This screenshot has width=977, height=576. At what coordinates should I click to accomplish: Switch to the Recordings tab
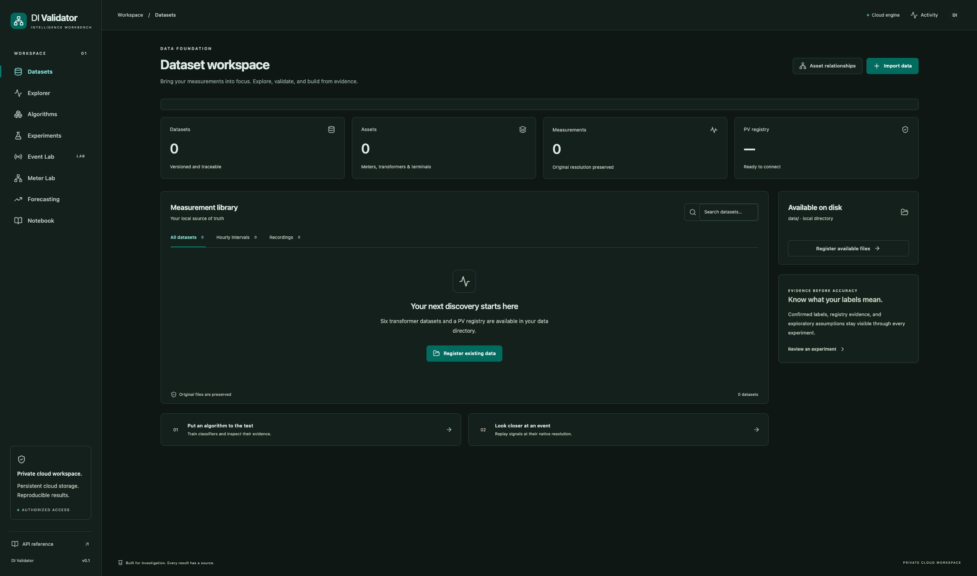pos(285,238)
